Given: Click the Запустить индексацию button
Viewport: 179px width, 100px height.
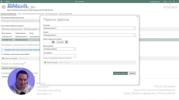Looking at the screenshot, I should (x=10, y=68).
